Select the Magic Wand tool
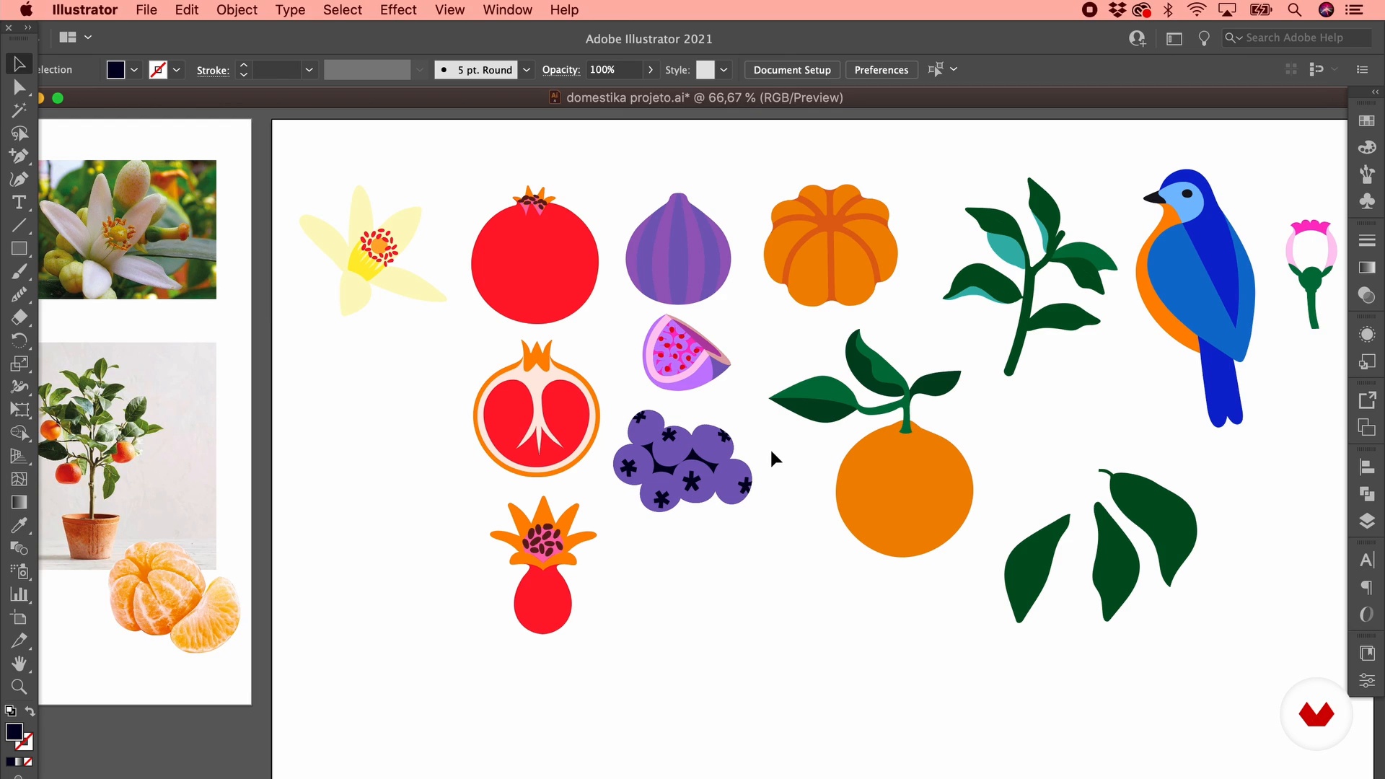Image resolution: width=1385 pixels, height=779 pixels. tap(19, 110)
